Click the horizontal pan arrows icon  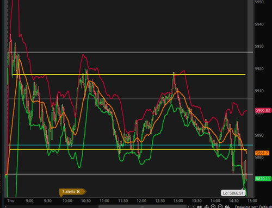(199, 207)
